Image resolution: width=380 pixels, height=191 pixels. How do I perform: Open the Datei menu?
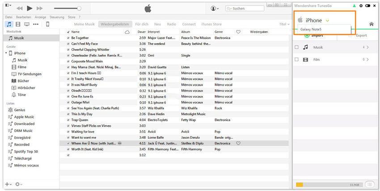[9, 17]
